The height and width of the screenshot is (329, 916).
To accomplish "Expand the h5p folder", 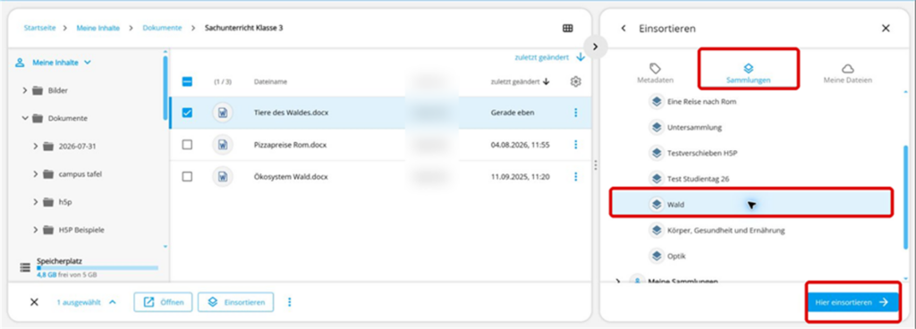I will 36,202.
